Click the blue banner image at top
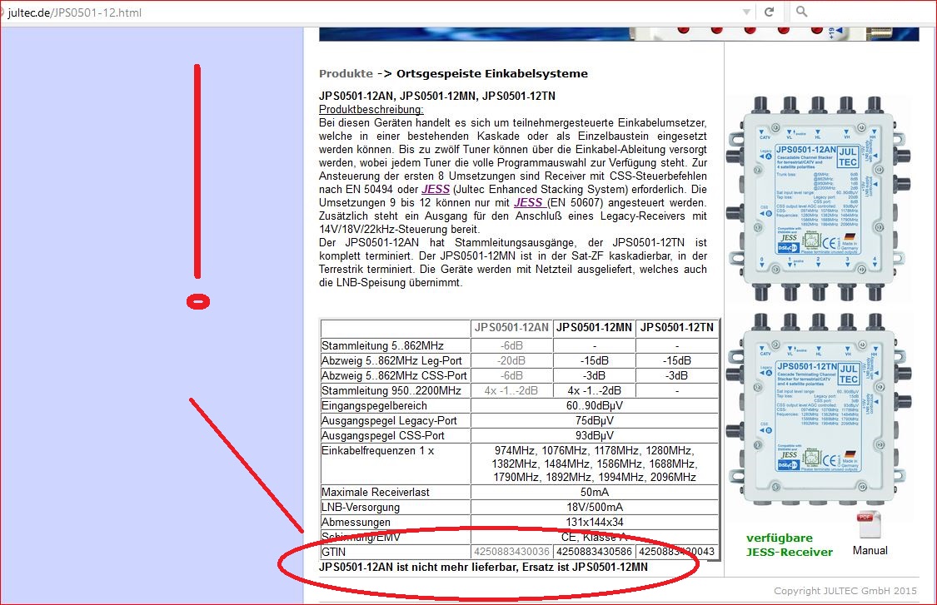Viewport: 937px width, 605px height. coord(618,33)
